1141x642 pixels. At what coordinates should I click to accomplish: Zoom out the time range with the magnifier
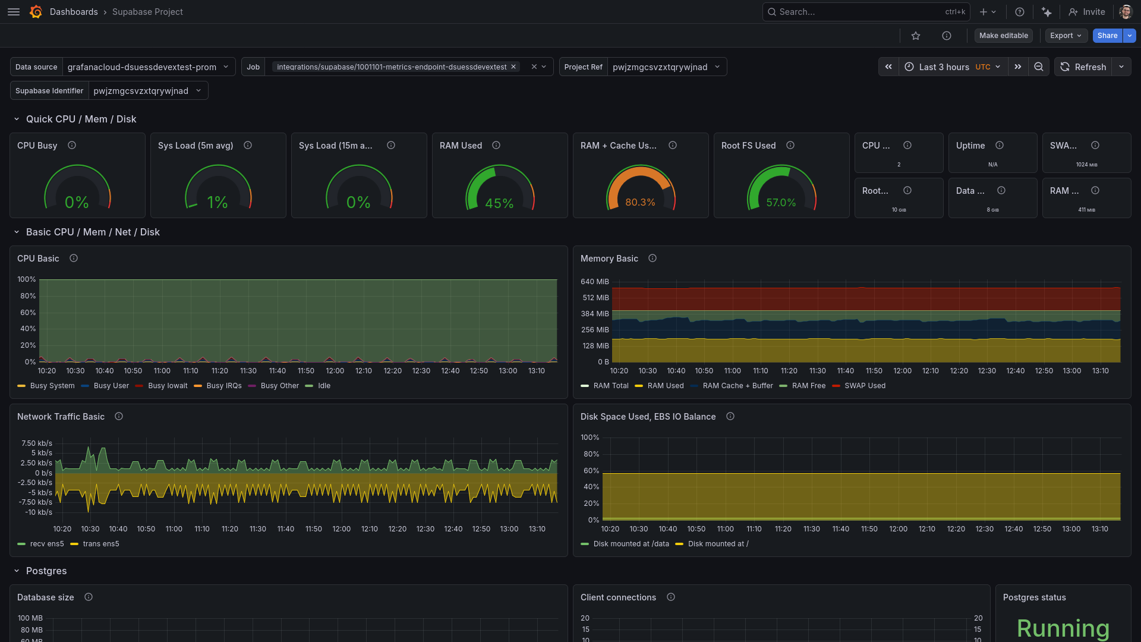click(x=1038, y=67)
